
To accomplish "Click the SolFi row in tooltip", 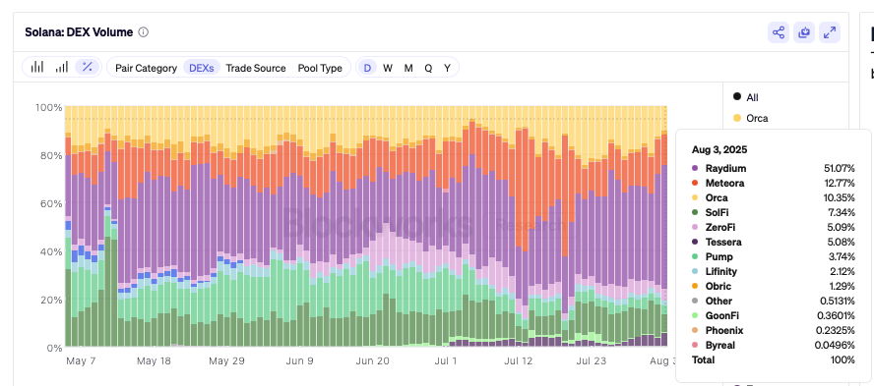I will point(773,212).
